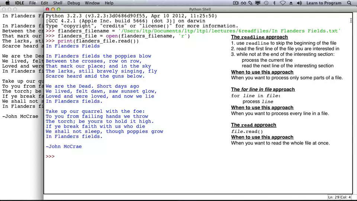
Task: Click 'When you want to read the whole file'
Action: pos(280,143)
